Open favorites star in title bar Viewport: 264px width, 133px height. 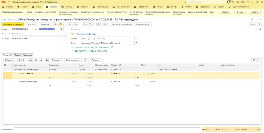tap(238, 2)
